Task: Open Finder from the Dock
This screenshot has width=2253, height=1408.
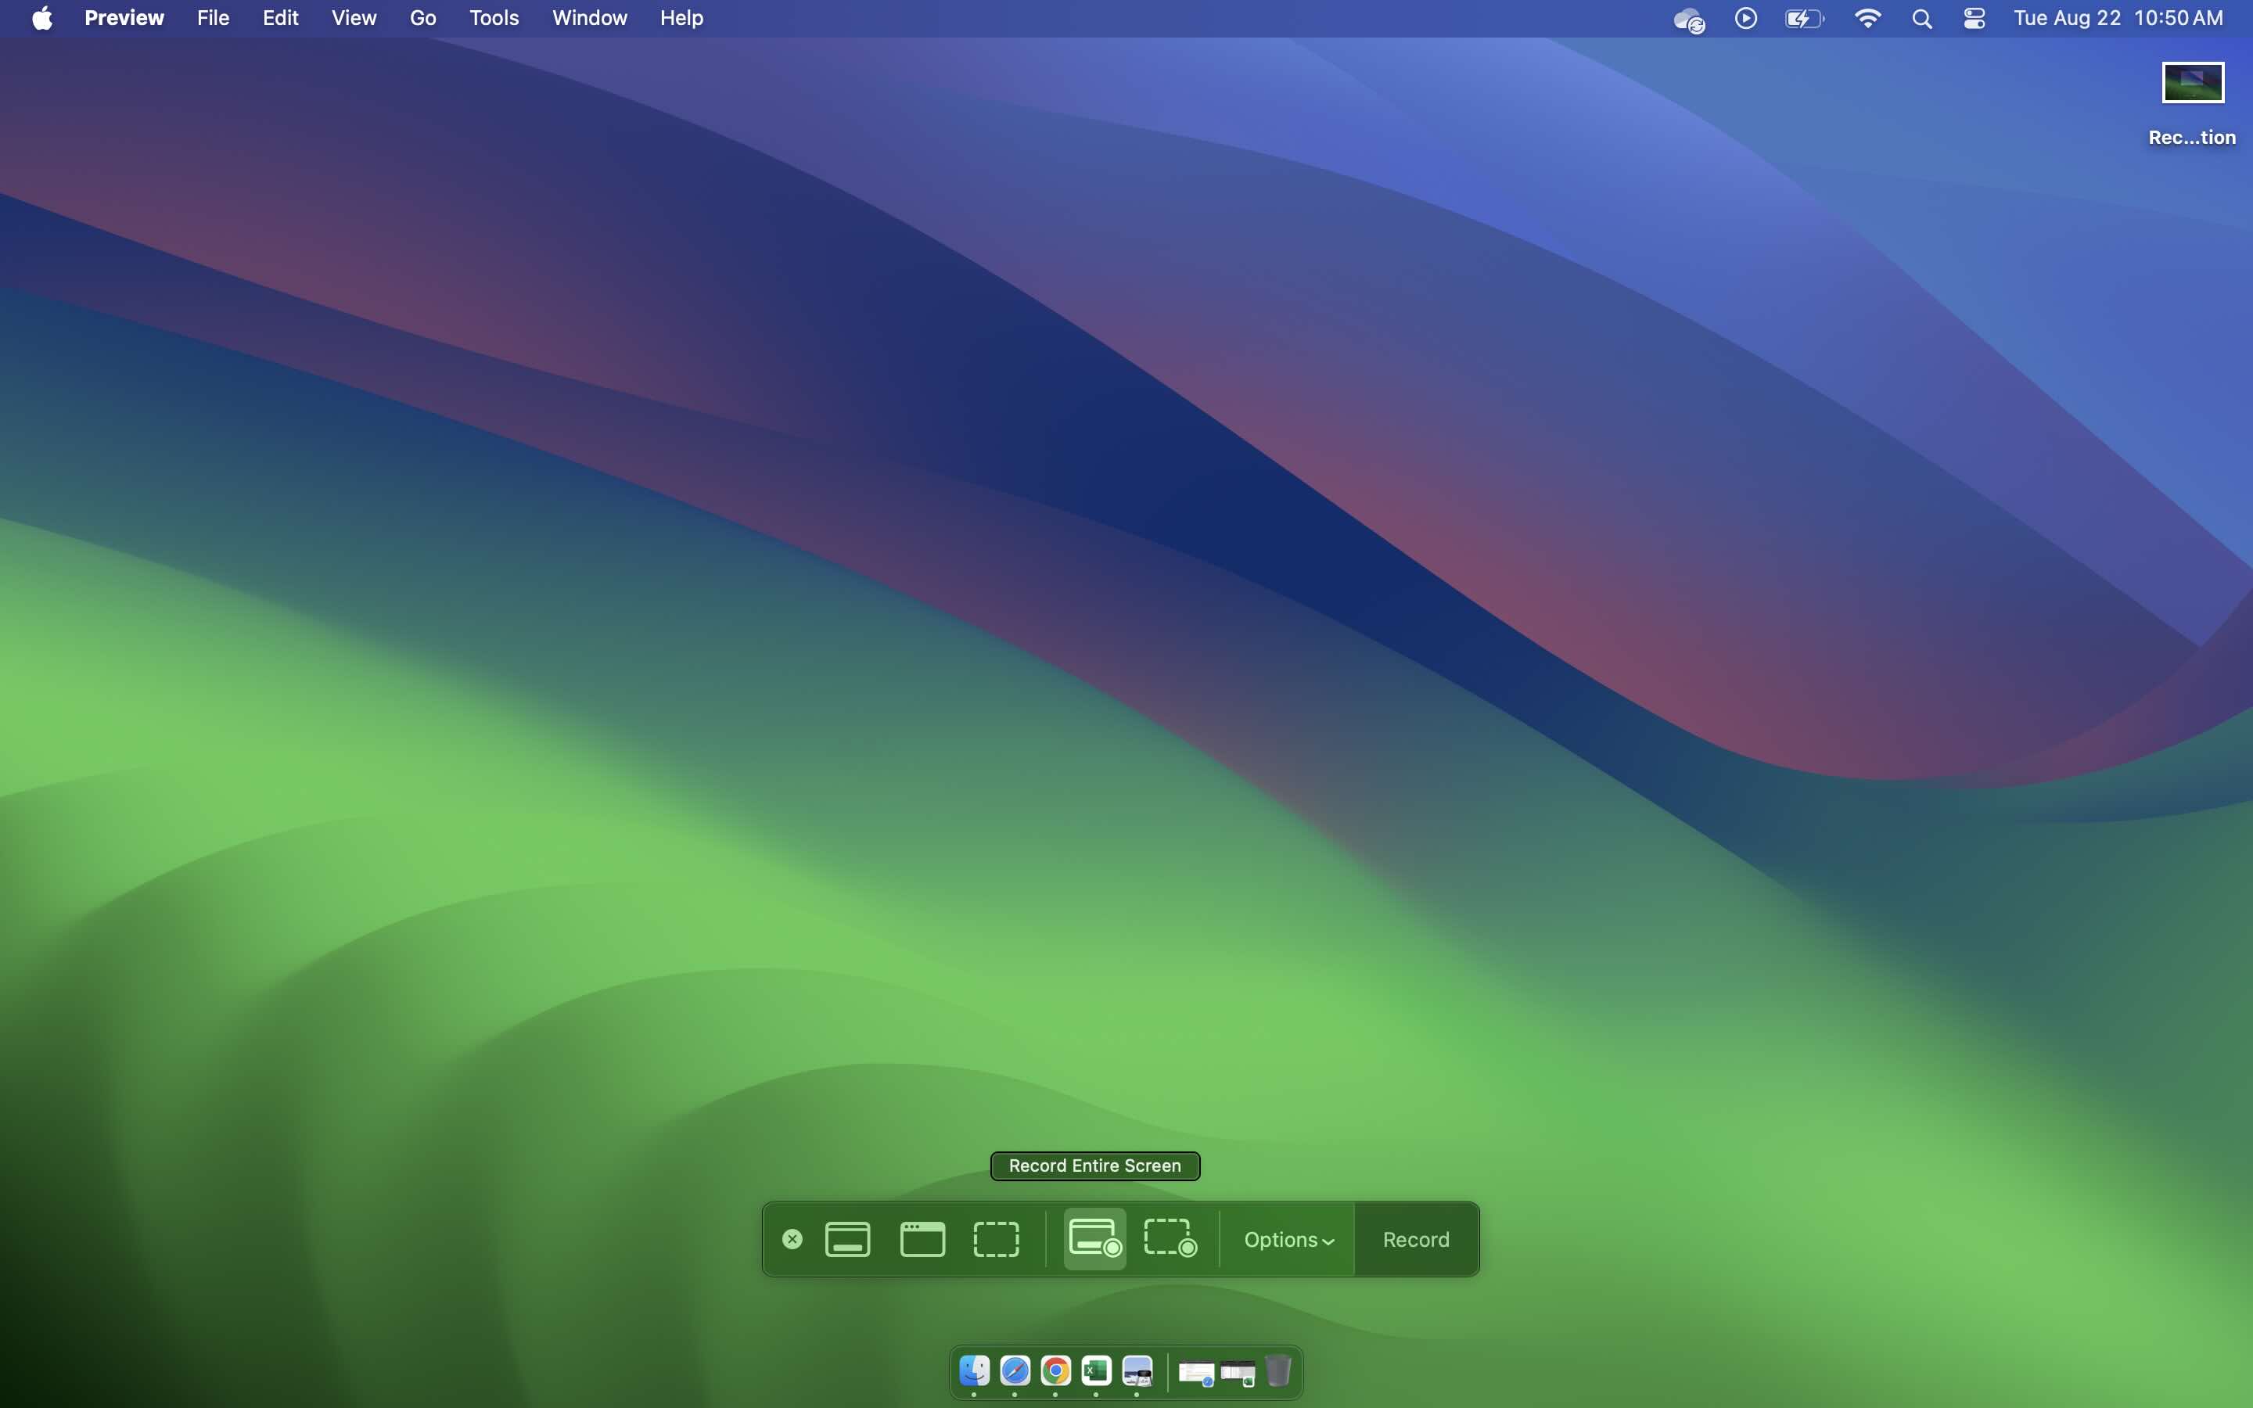Action: (974, 1370)
